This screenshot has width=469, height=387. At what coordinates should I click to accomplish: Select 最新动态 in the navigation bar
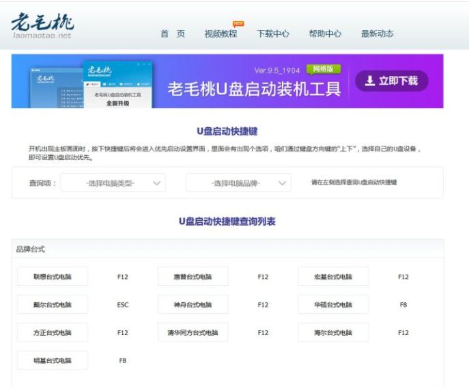pos(377,34)
